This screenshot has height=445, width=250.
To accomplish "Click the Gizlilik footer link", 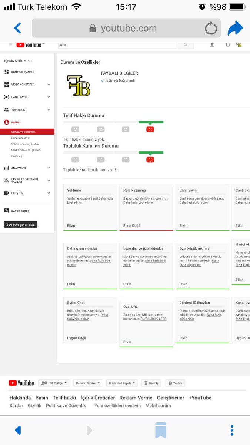I will click(x=34, y=406).
